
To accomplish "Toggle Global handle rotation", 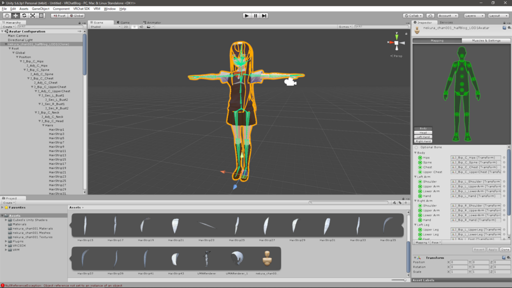I will pos(76,15).
